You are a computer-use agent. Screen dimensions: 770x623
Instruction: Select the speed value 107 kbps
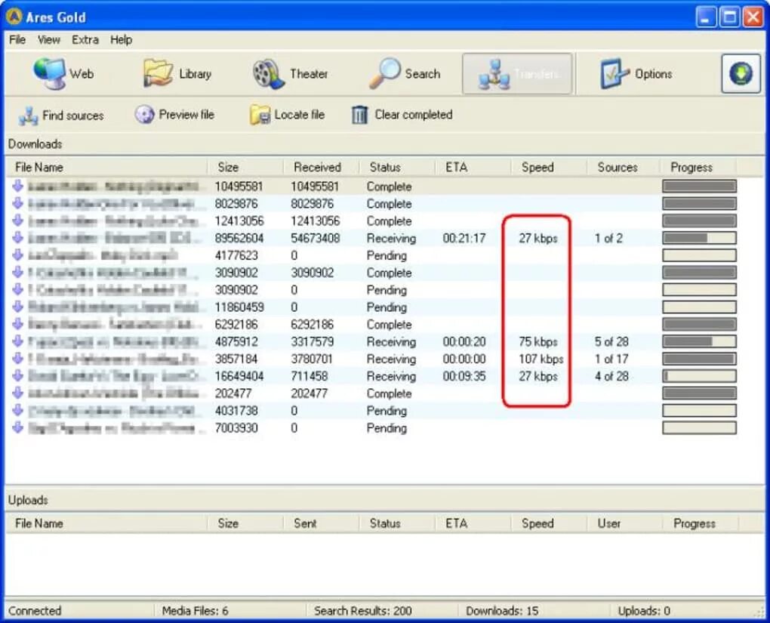(x=541, y=359)
